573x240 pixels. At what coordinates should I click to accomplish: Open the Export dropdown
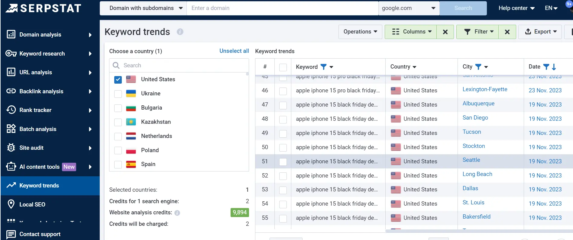point(540,32)
